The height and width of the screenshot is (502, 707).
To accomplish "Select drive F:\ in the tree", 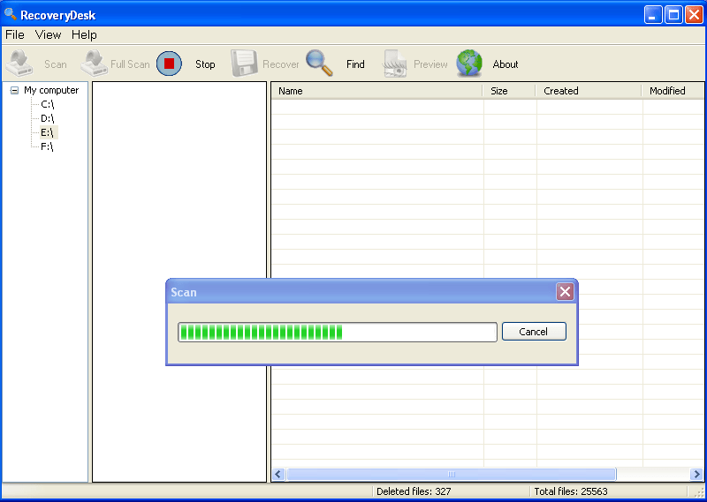I will coord(47,146).
